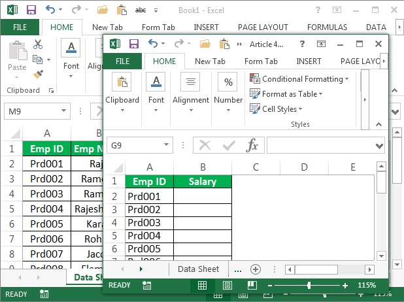Select Form Tab in Article 4 ribbon
This screenshot has height=302, width=404.
click(261, 61)
